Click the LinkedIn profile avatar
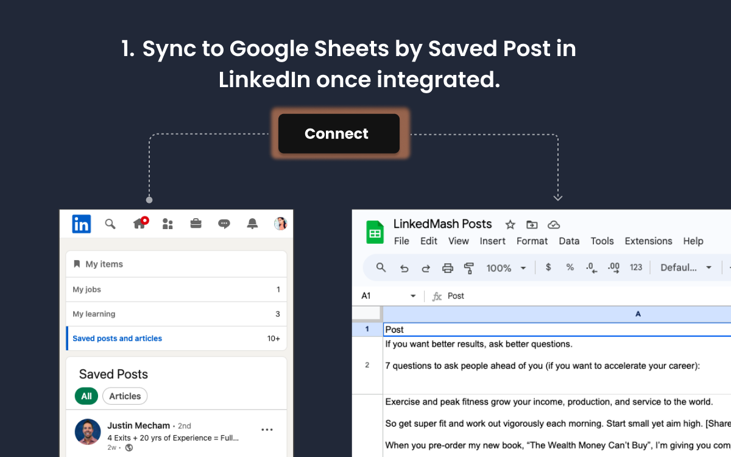This screenshot has height=457, width=731. point(280,224)
